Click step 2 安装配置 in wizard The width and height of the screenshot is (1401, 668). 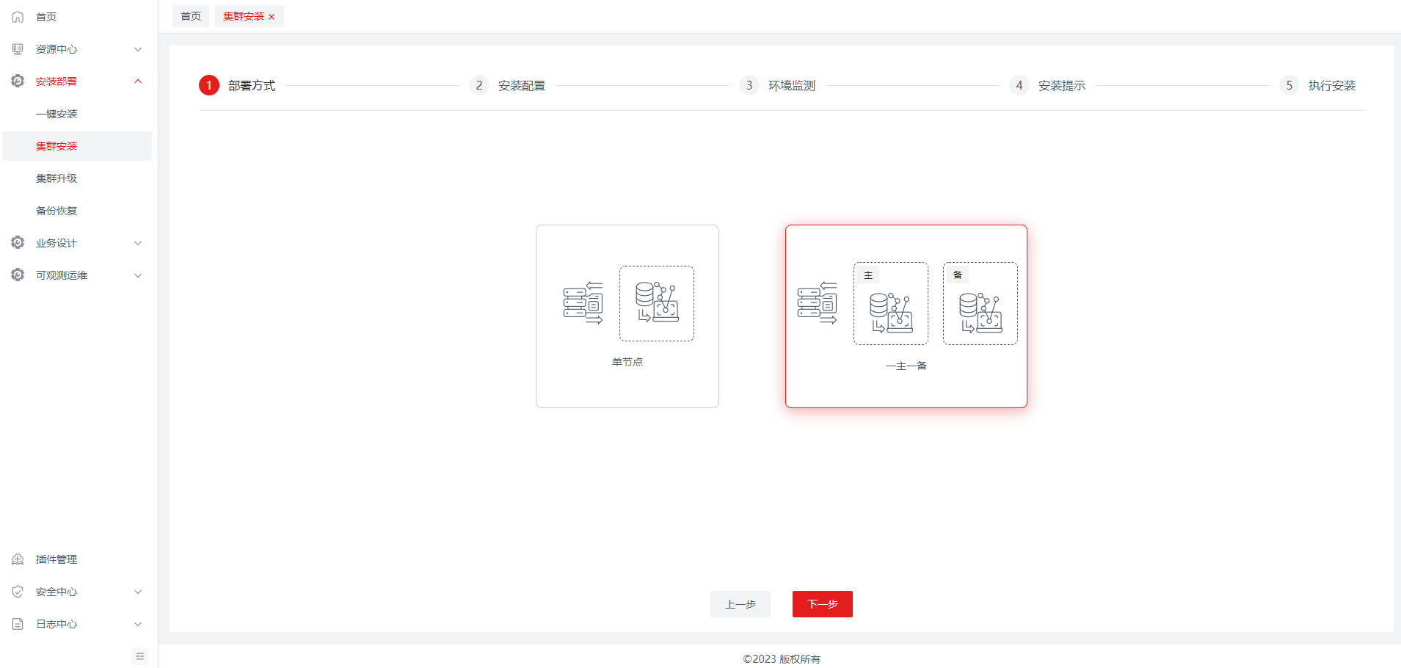[x=521, y=86]
